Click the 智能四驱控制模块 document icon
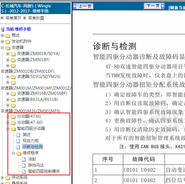The width and height of the screenshot is (185, 184). tap(24, 171)
